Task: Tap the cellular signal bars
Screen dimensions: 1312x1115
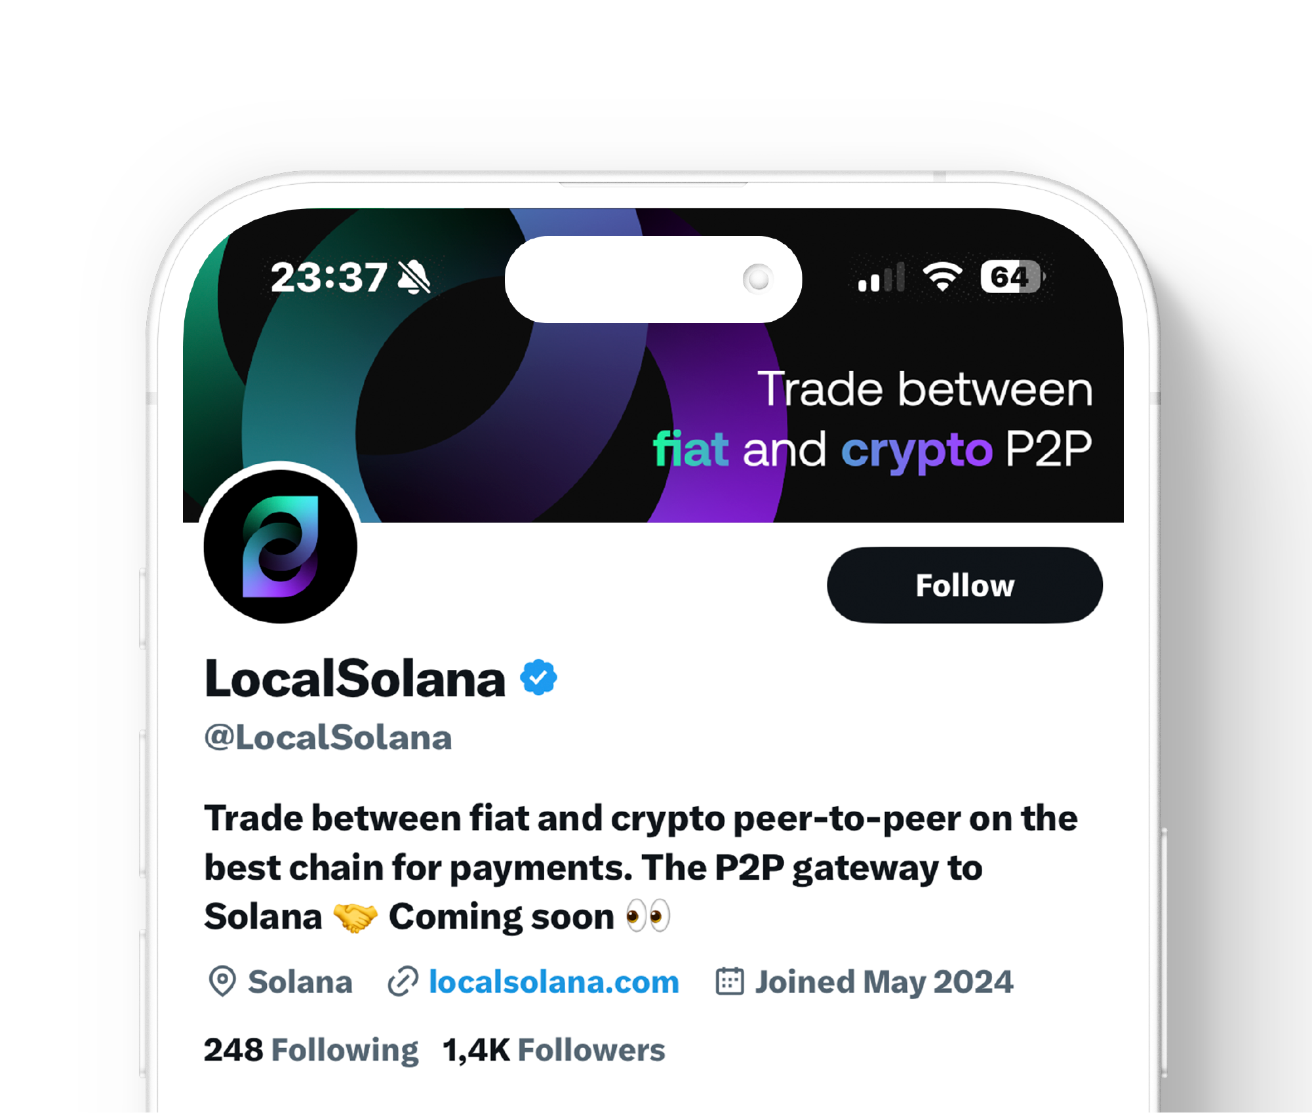Action: coord(881,277)
